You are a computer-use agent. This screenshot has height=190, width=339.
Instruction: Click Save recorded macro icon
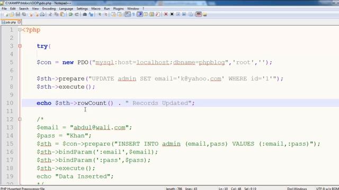[191, 14]
